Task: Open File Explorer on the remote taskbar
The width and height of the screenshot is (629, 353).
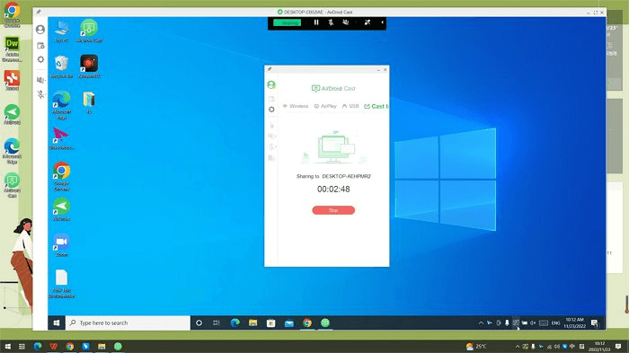Action: [252, 323]
